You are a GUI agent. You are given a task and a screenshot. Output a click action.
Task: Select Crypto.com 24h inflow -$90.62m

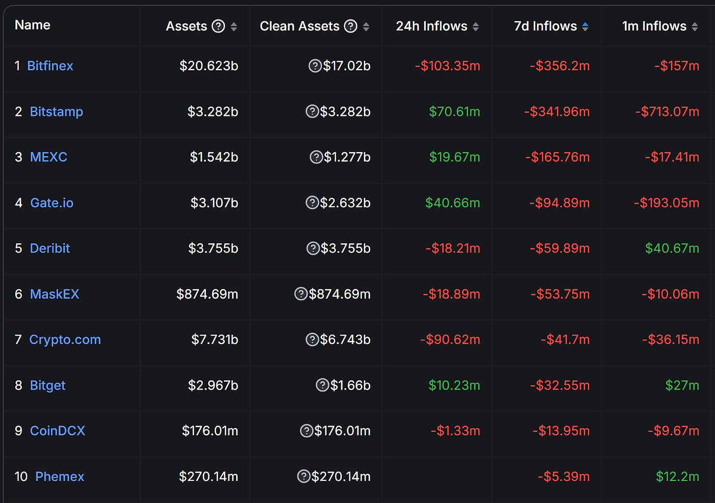pos(450,340)
